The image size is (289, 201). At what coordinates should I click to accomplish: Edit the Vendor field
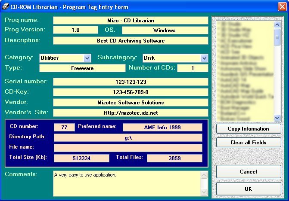(x=131, y=102)
